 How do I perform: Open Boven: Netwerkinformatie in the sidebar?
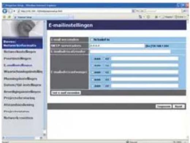(x=22, y=43)
